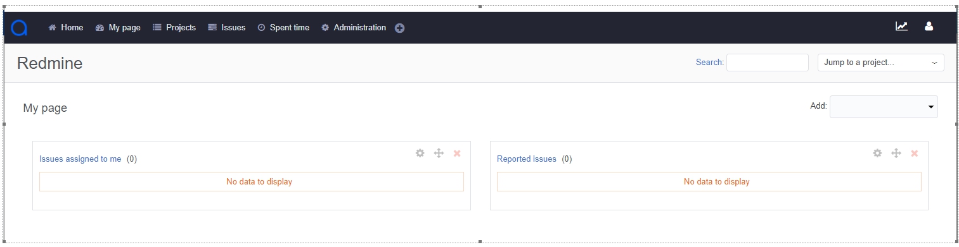Screen dimensions: 959x247
Task: Open Projects in the top menu
Action: pyautogui.click(x=174, y=28)
